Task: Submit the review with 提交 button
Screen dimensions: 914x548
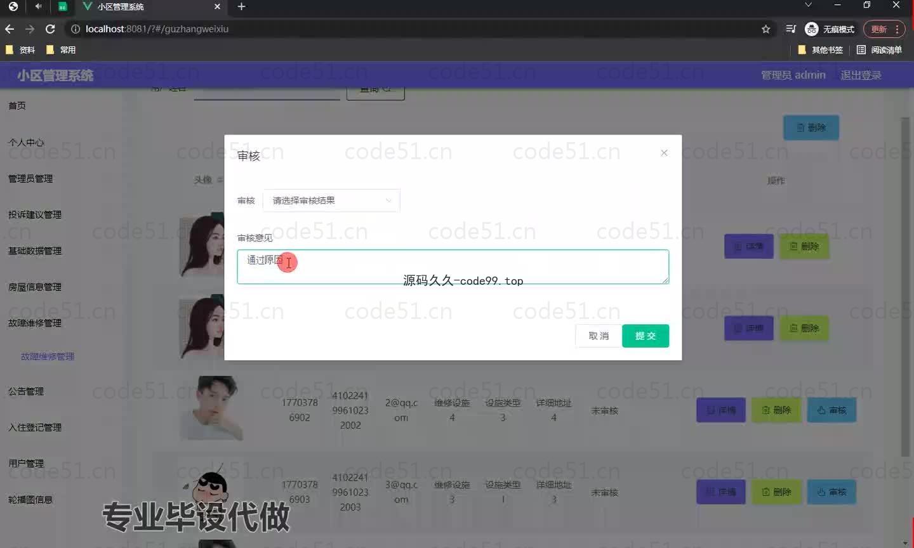Action: pos(646,336)
